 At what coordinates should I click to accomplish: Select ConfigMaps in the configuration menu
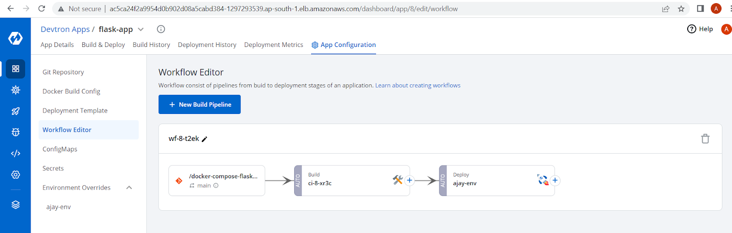pos(60,149)
